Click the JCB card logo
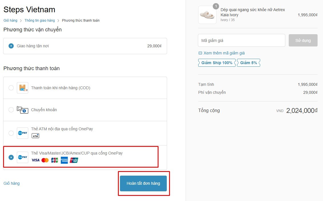This screenshot has height=201, width=323. point(55,160)
